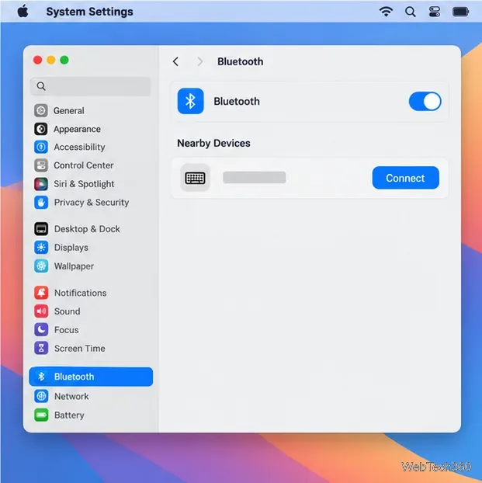Go back with the left chevron
The width and height of the screenshot is (482, 483).
point(175,61)
